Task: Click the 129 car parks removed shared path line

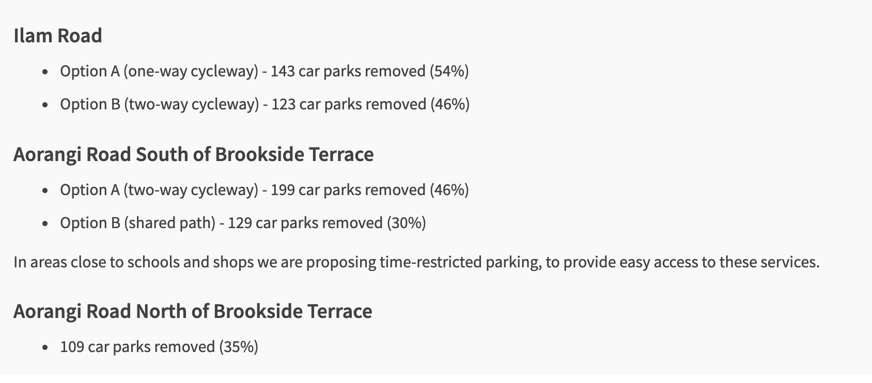Action: (x=243, y=223)
